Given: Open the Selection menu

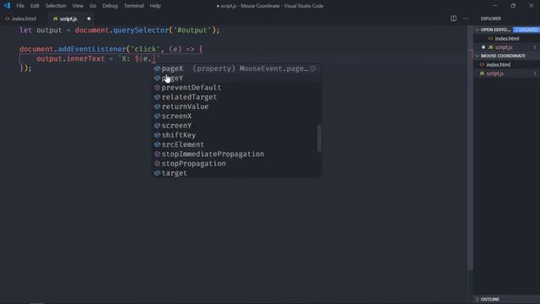Looking at the screenshot, I should (56, 6).
